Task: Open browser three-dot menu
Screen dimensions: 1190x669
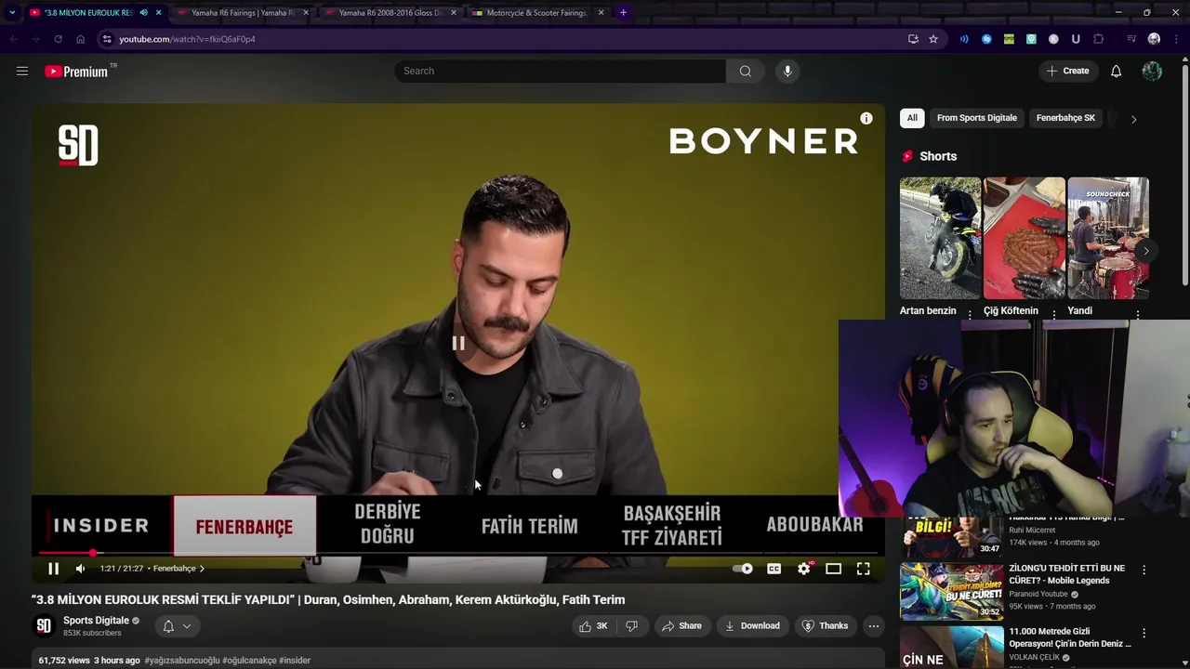Action: pyautogui.click(x=1176, y=39)
